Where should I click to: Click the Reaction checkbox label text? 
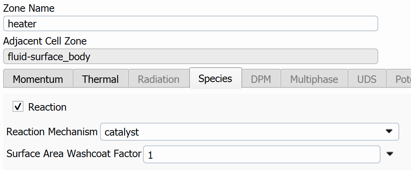47,107
